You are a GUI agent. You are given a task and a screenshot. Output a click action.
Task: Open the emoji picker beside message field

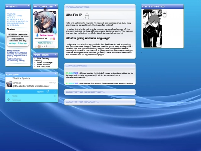pyautogui.click(x=9, y=100)
